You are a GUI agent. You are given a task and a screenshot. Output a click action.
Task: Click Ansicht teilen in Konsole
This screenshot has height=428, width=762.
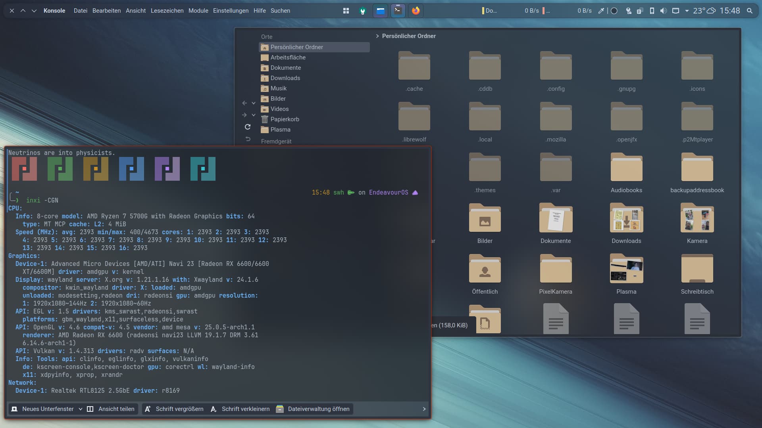(111, 409)
